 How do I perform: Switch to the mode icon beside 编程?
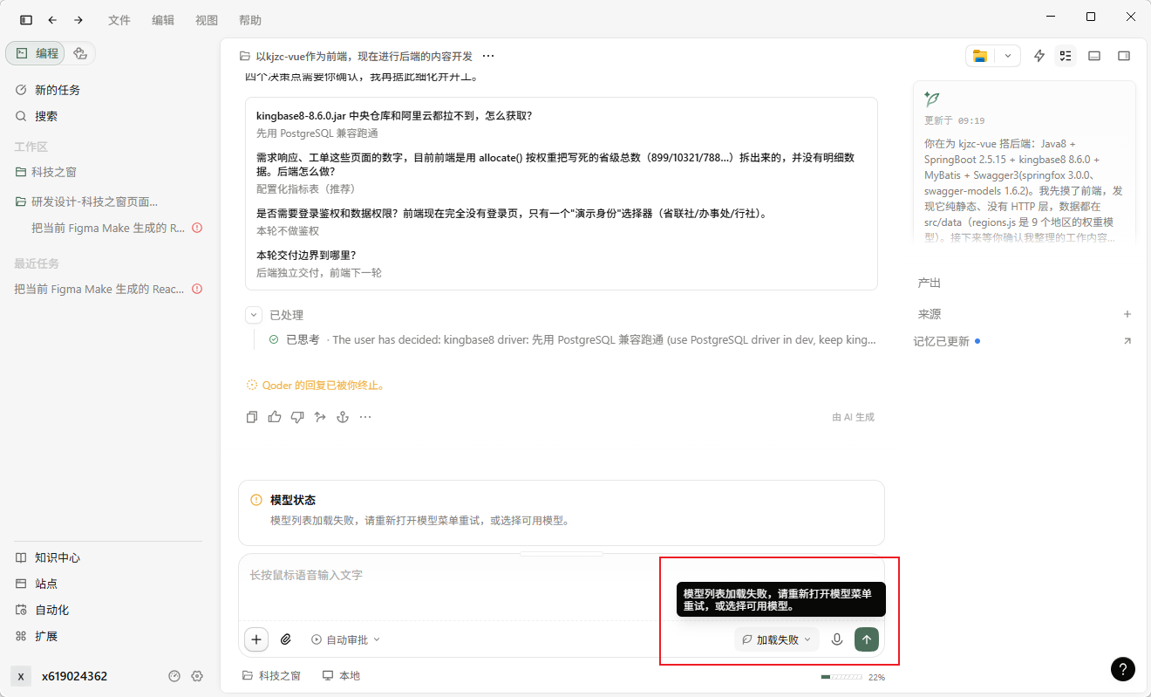80,53
